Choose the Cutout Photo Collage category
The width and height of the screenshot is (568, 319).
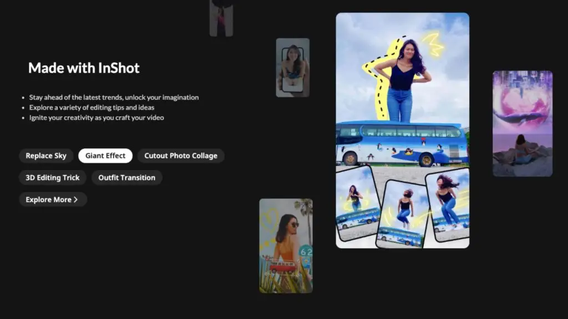[181, 156]
